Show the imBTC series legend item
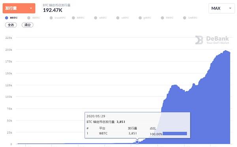The height and width of the screenshot is (147, 237). click(x=190, y=18)
